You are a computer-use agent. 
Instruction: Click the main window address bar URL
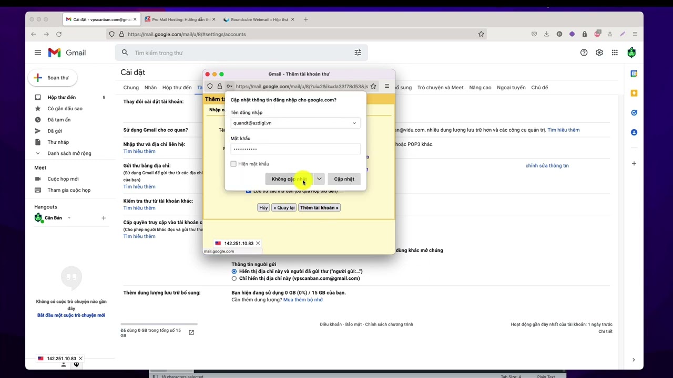click(x=187, y=34)
